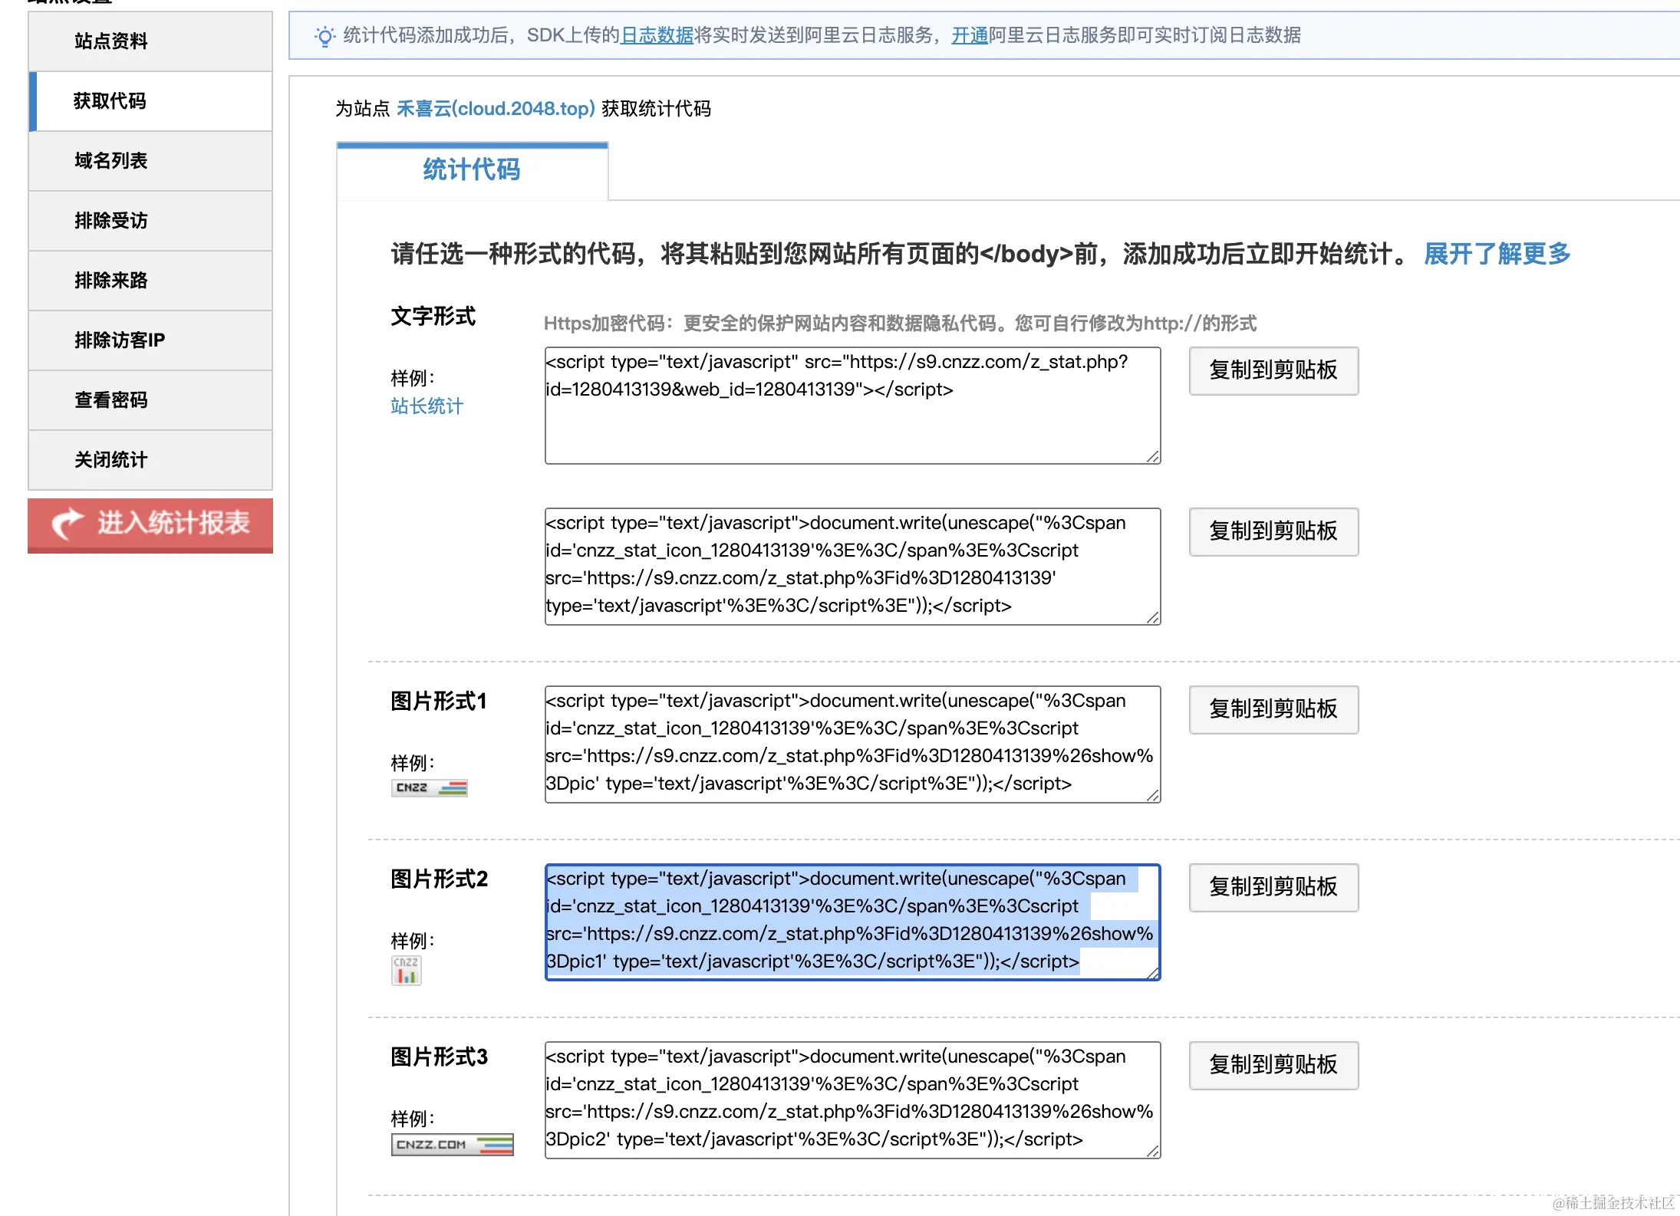This screenshot has height=1216, width=1680.
Task: Copy 图片形式3 code to clipboard
Action: (1273, 1066)
